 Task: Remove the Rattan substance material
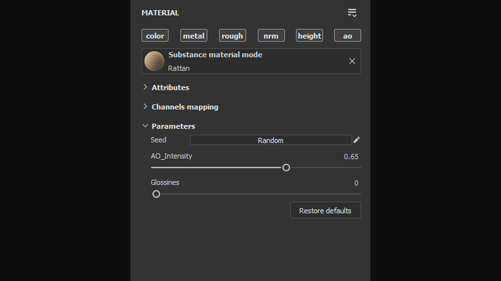pyautogui.click(x=352, y=61)
